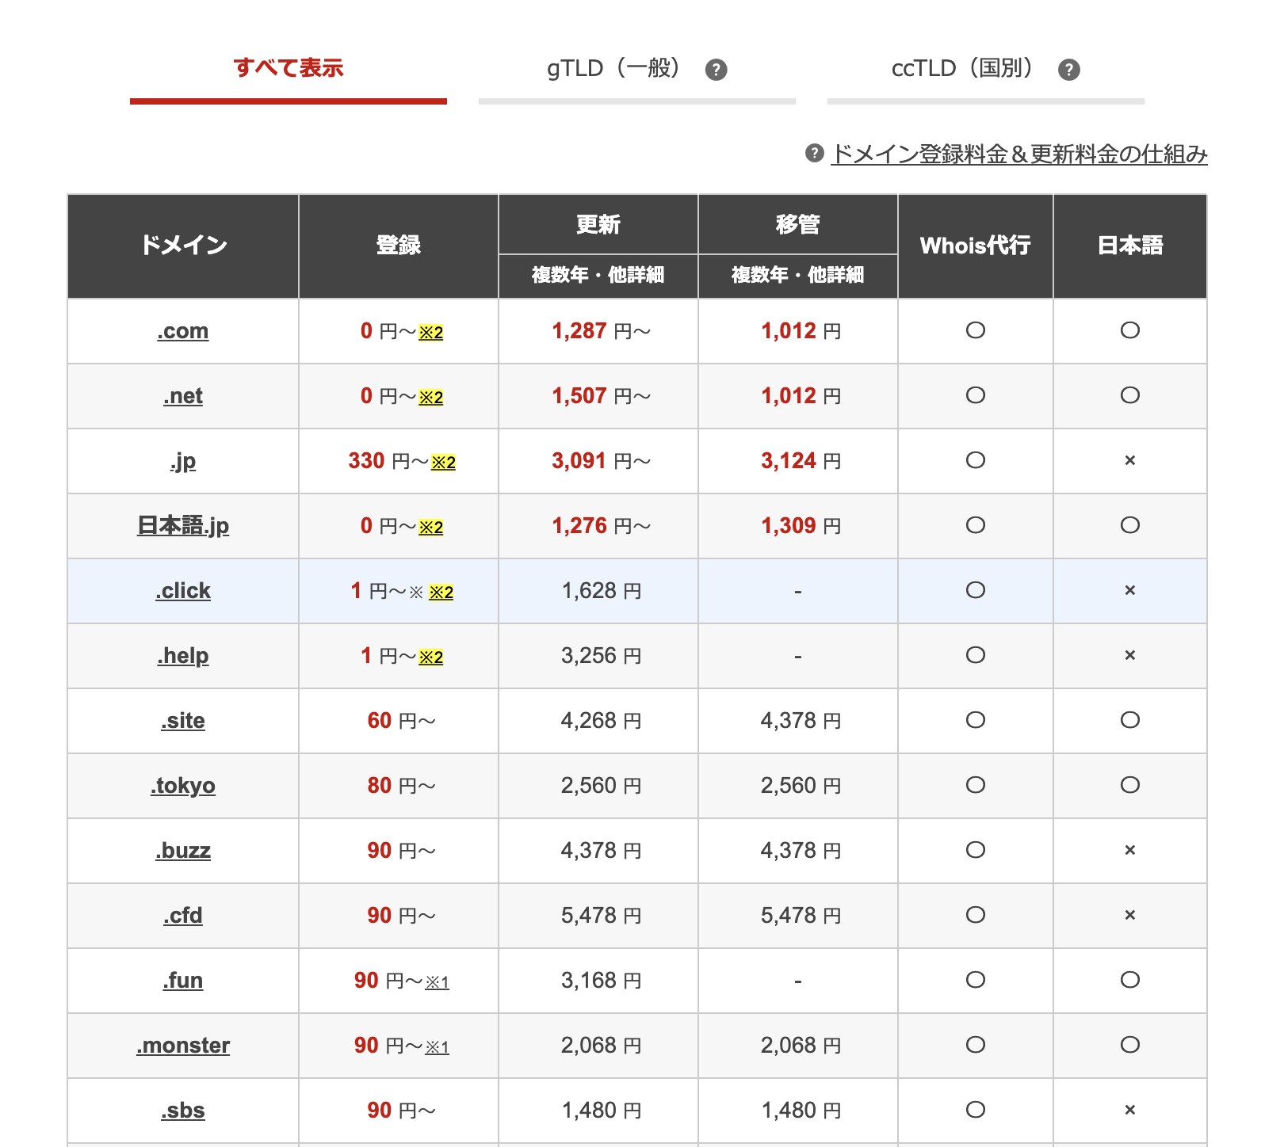Open the .tokyo domain link
The image size is (1284, 1147).
coord(183,786)
